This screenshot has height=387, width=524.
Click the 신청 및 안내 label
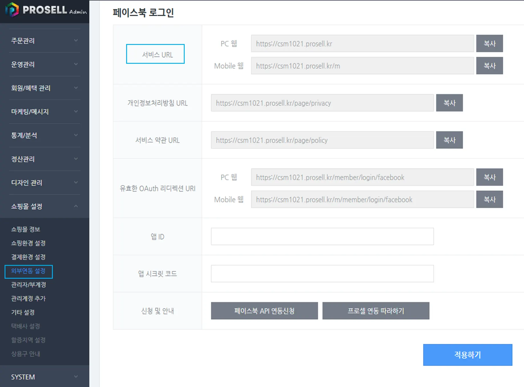coord(158,311)
